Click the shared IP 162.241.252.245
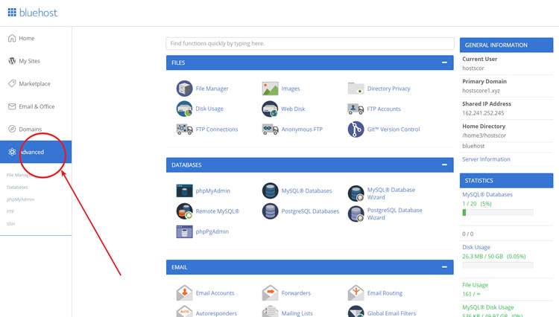The width and height of the screenshot is (559, 317). 483,113
